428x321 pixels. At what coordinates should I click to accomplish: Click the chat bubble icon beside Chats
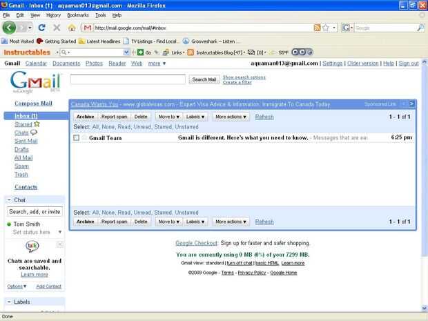pos(34,133)
